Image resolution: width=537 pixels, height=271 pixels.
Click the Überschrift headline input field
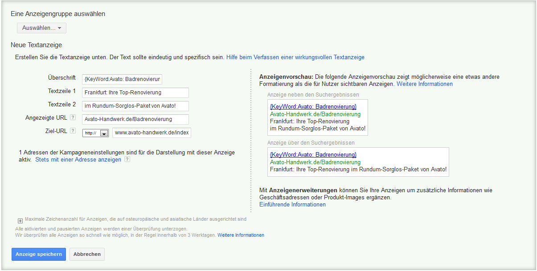click(x=122, y=79)
